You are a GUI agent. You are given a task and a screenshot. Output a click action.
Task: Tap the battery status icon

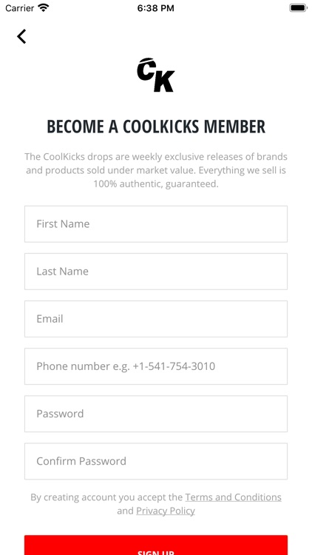(x=298, y=8)
